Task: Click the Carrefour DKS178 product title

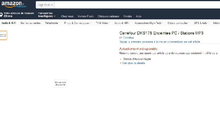Action: 161,33
